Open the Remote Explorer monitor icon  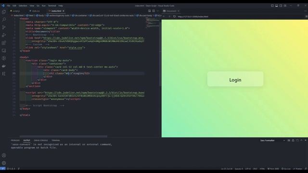pos(4,50)
